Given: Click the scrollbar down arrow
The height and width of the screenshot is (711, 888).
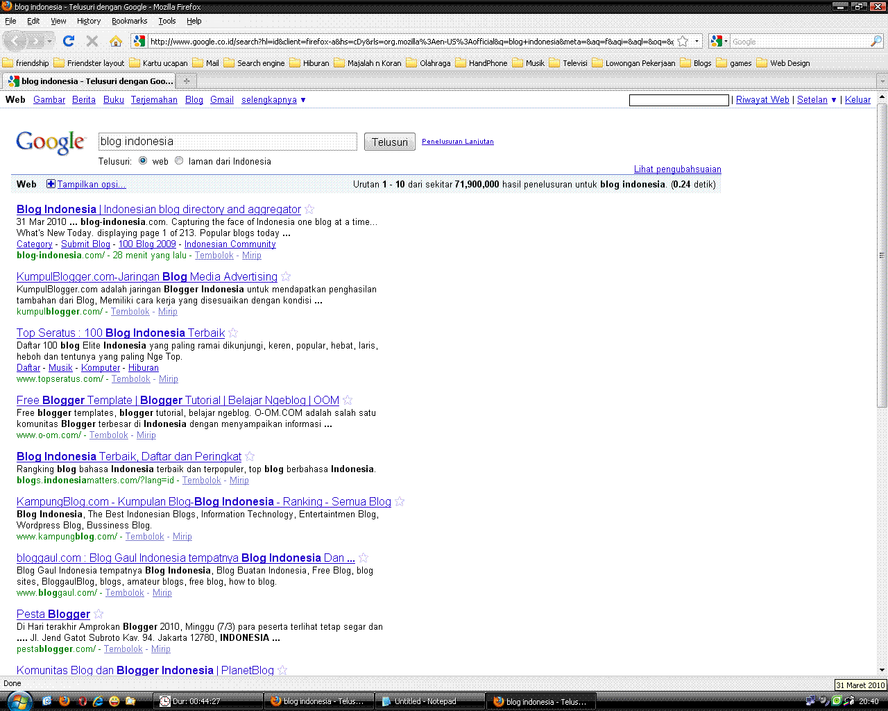Looking at the screenshot, I should point(882,670).
